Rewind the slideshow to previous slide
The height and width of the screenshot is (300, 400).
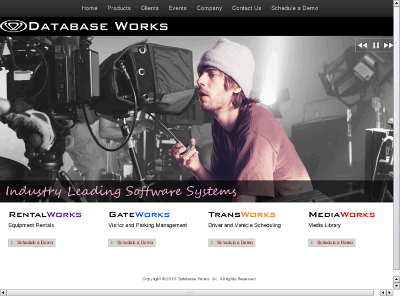(363, 45)
